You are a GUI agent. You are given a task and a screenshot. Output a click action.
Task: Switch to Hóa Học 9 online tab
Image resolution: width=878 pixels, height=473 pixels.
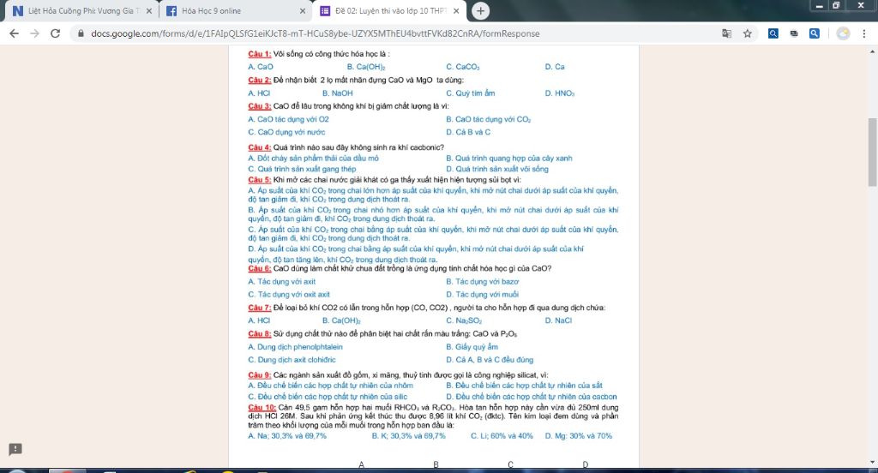[x=235, y=10]
